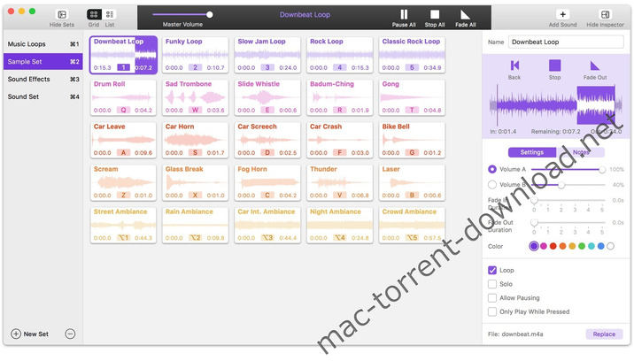Image resolution: width=634 pixels, height=361 pixels.
Task: Select the Music Loops set
Action: pos(43,44)
